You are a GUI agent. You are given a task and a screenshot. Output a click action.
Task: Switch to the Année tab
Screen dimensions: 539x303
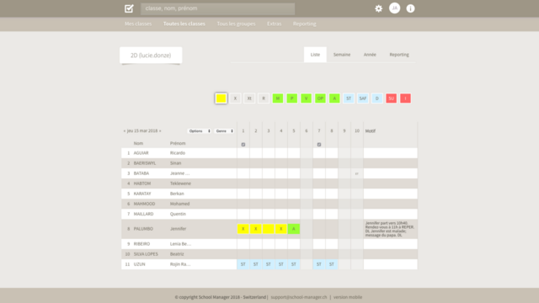[x=370, y=55]
